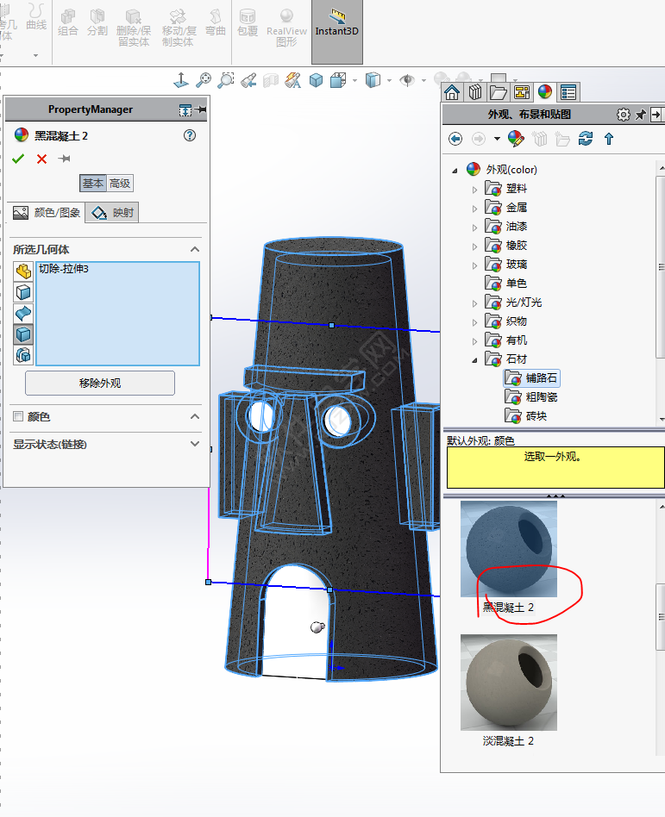Open the Design Library tab
665x817 pixels.
tap(475, 93)
